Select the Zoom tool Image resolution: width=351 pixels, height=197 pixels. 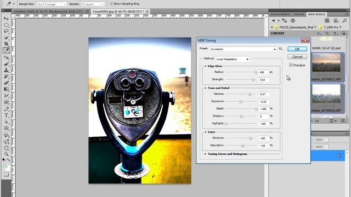click(6, 154)
